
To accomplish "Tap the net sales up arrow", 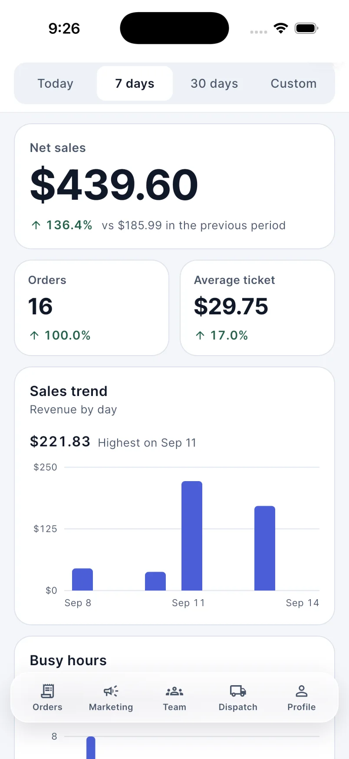I will point(36,225).
